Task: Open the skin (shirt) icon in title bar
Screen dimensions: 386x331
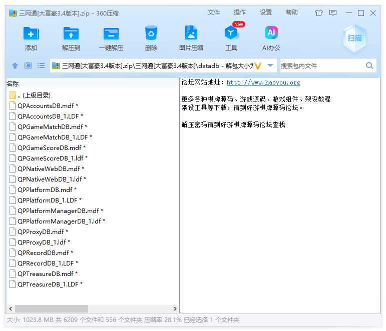Action: pos(319,13)
